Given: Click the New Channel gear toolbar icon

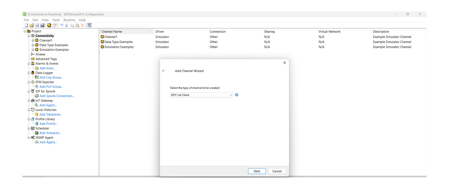Looking at the screenshot, I should (49, 25).
